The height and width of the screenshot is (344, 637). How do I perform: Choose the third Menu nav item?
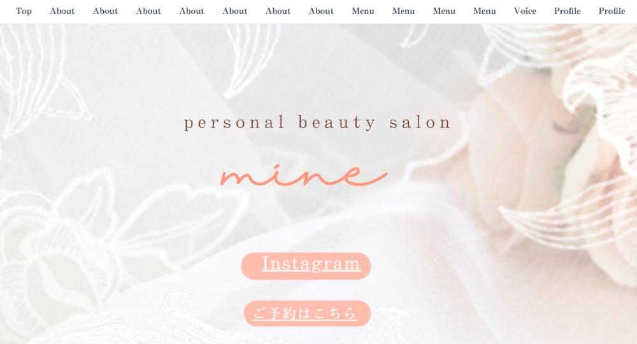(444, 11)
